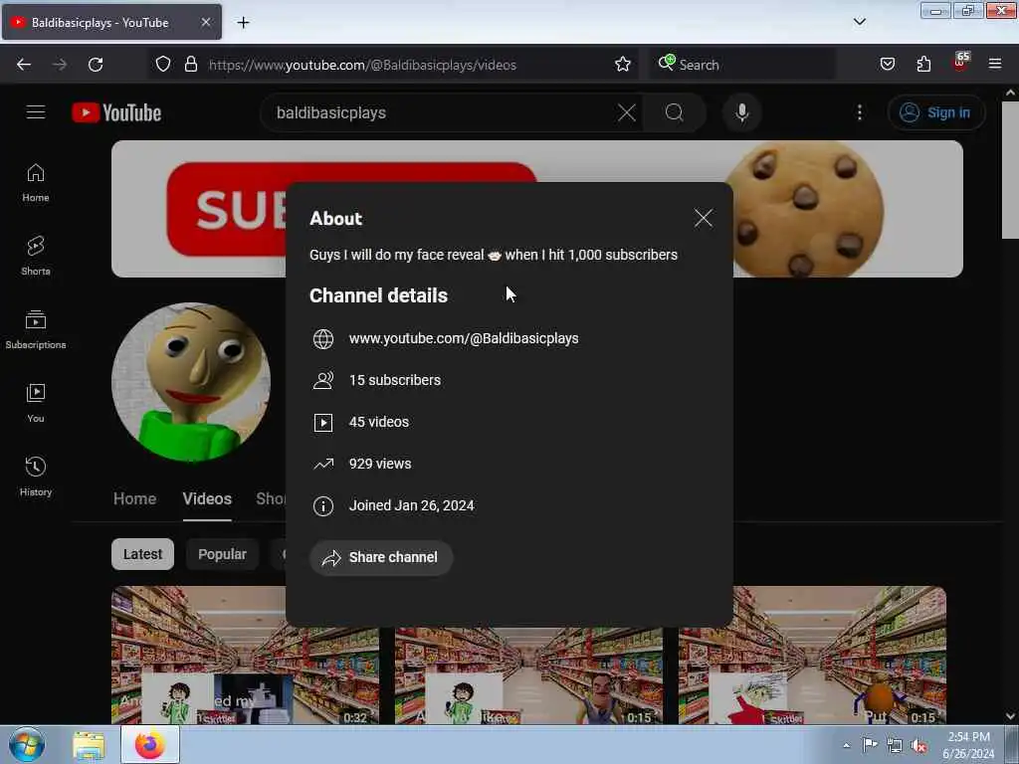
Task: Click the 45 videos text
Action: [x=379, y=422]
